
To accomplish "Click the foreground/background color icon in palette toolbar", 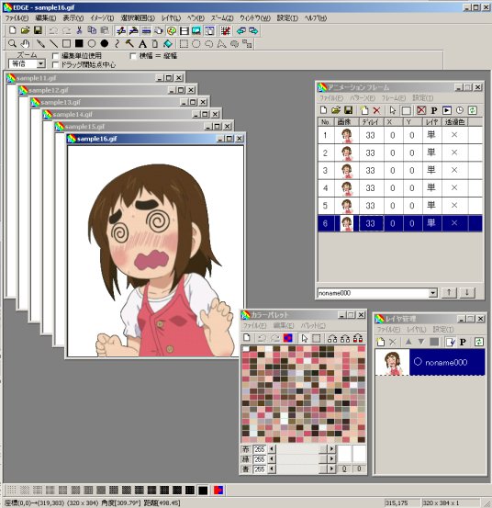I will [287, 338].
